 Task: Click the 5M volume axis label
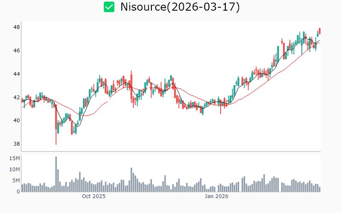pyautogui.click(x=17, y=181)
